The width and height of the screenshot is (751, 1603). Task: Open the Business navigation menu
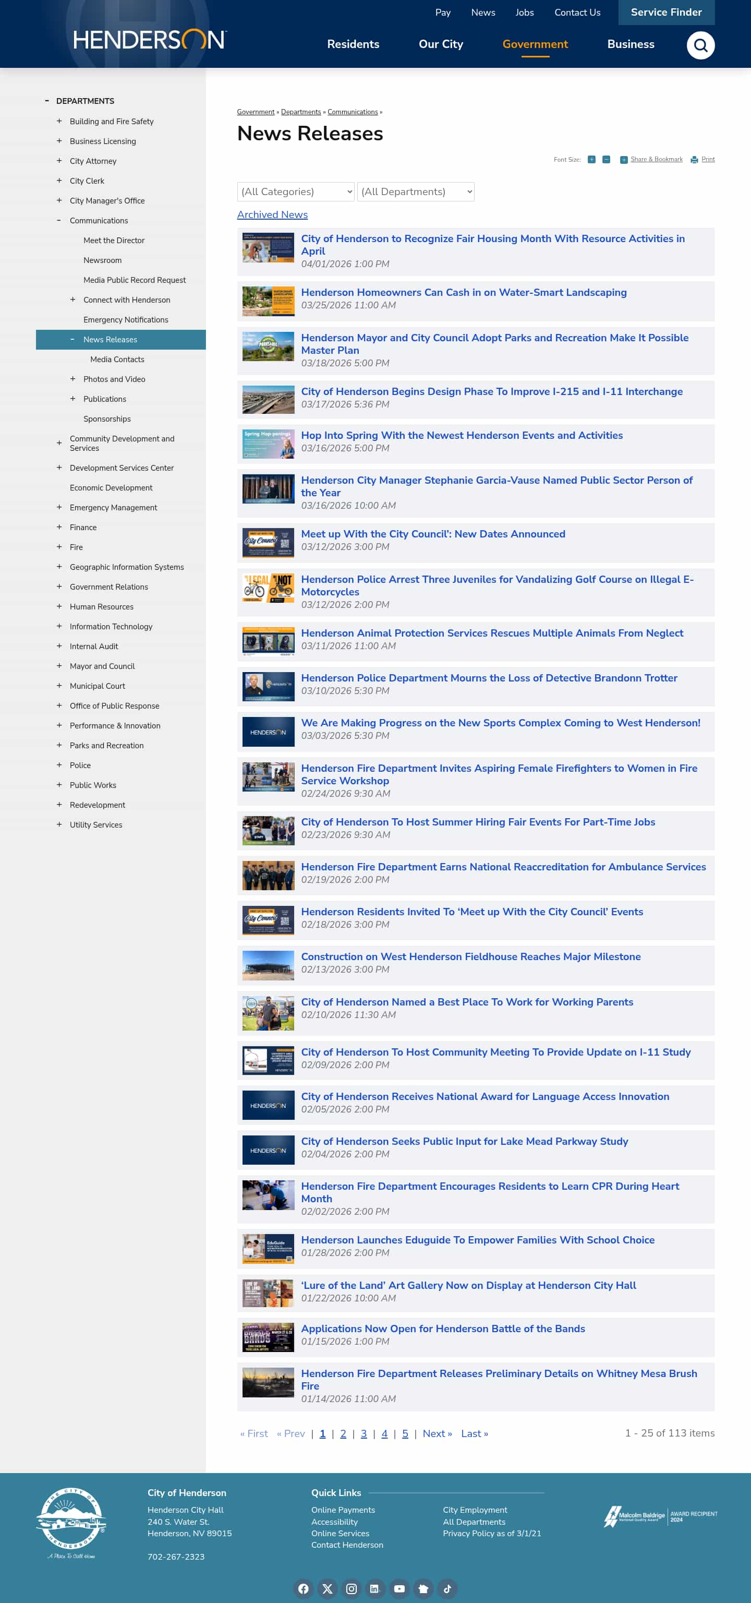pyautogui.click(x=631, y=44)
